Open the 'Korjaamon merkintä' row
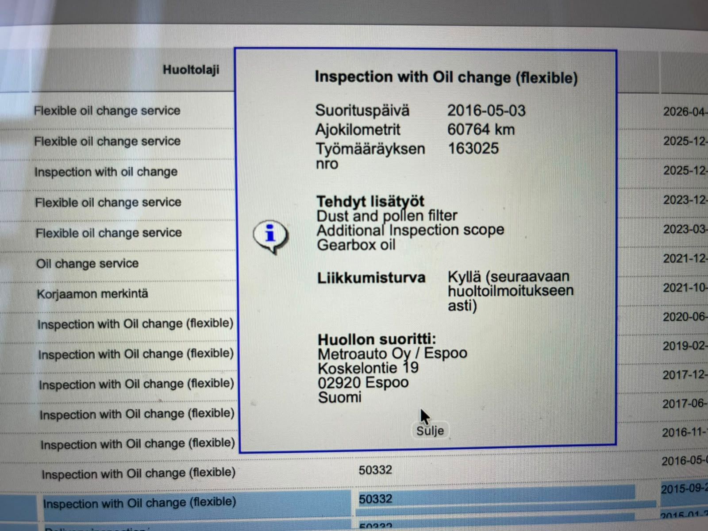 coord(92,294)
